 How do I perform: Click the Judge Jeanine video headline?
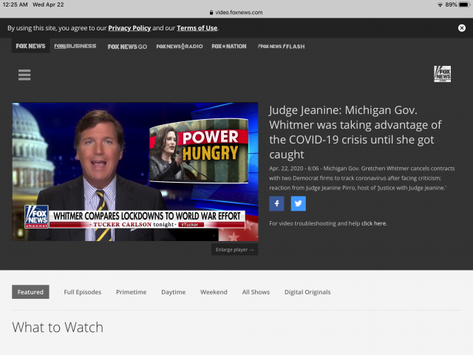[x=355, y=132]
